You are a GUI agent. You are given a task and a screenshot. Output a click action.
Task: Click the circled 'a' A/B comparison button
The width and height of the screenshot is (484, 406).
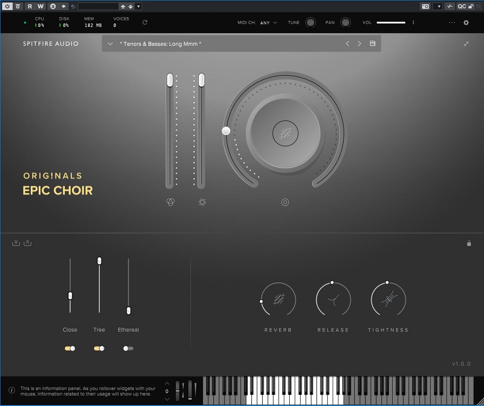coord(53,6)
